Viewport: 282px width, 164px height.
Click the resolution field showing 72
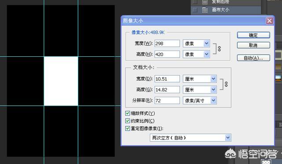(x=167, y=101)
